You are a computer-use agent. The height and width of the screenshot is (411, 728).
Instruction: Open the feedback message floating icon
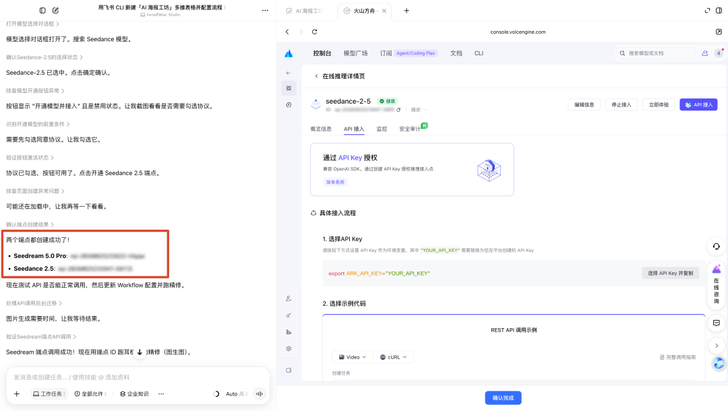point(717,323)
